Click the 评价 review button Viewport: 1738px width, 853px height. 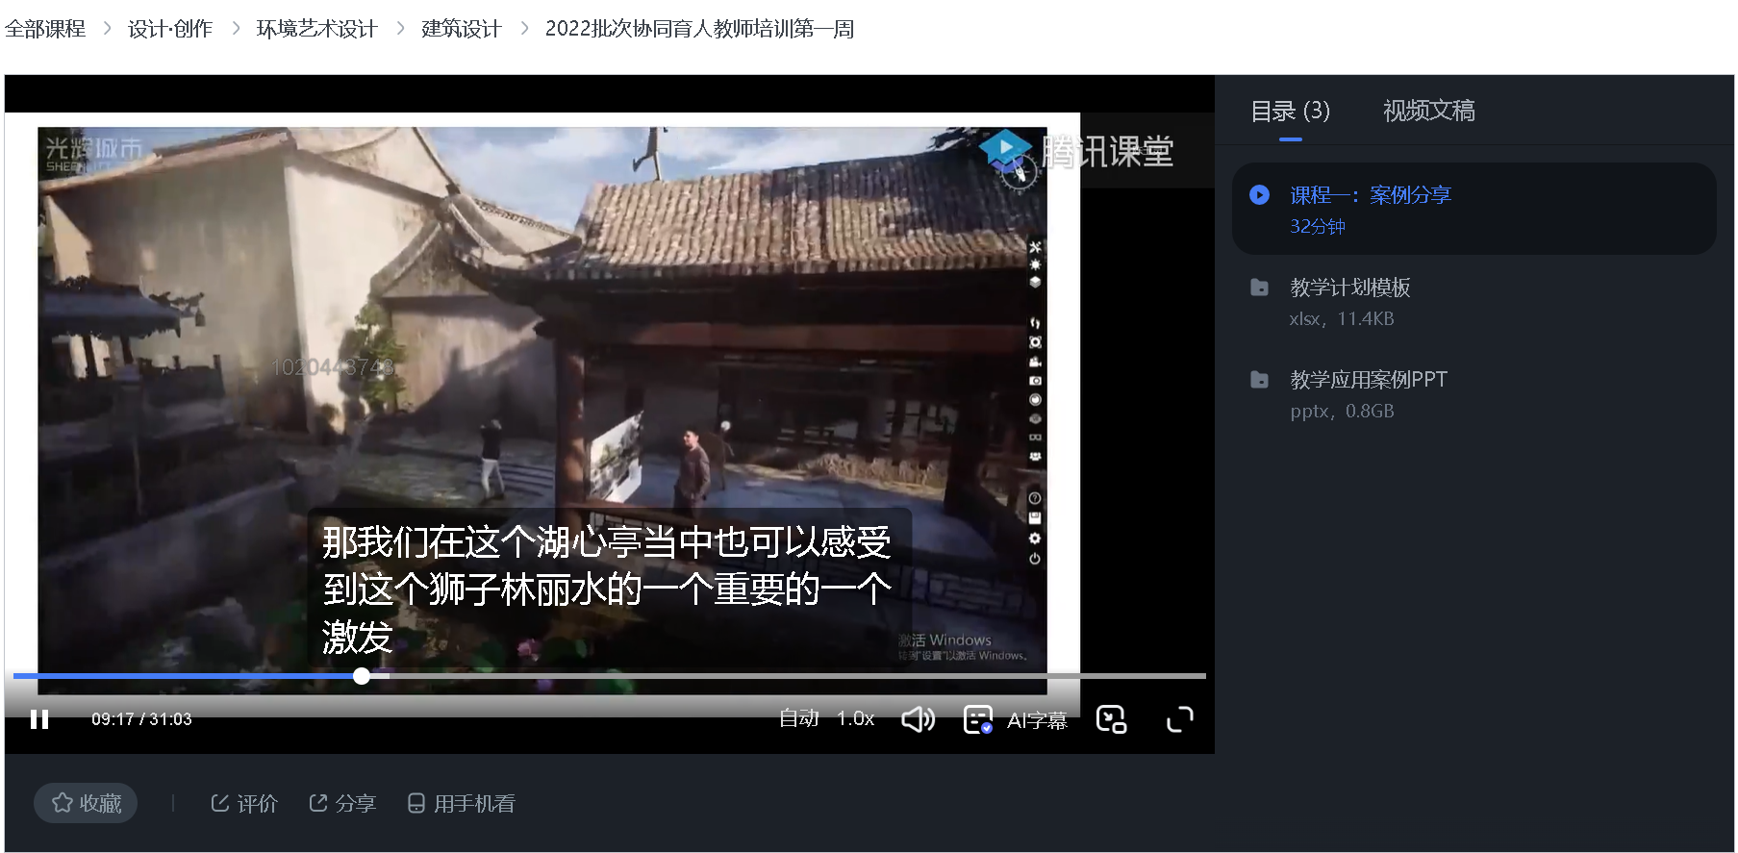244,803
